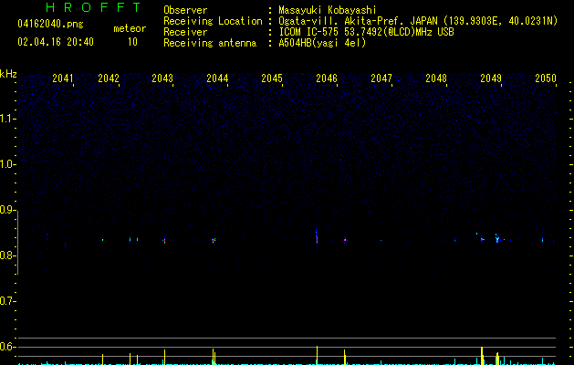Click the 2049 time axis marker
This screenshot has width=574, height=365.
tap(491, 78)
